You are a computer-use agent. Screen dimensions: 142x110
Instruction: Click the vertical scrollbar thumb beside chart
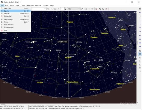coord(138,42)
